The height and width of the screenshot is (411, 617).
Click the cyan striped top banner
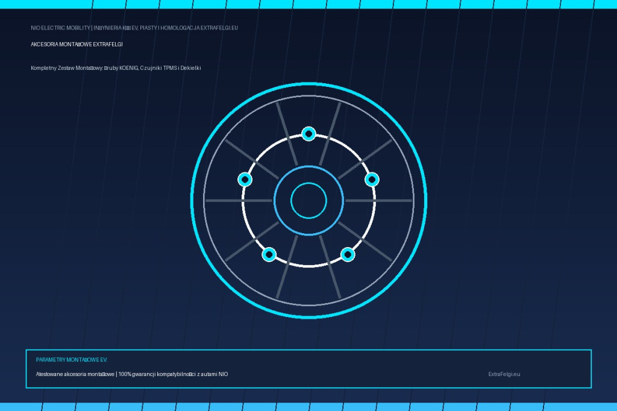(x=308, y=4)
